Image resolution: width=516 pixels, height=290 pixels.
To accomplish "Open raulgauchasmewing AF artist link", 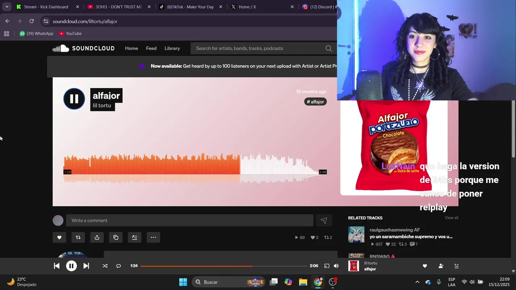I will (395, 230).
